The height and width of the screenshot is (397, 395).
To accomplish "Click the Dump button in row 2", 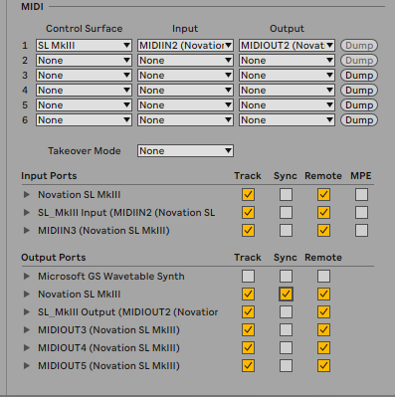I will tap(359, 61).
